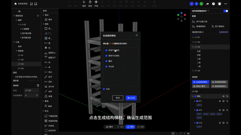Uncheck the 平台梁 checkbox

(106, 67)
